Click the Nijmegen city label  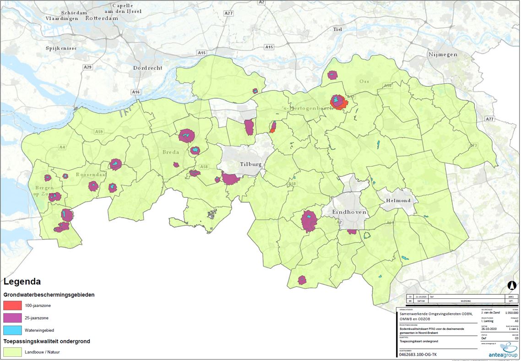(x=443, y=54)
